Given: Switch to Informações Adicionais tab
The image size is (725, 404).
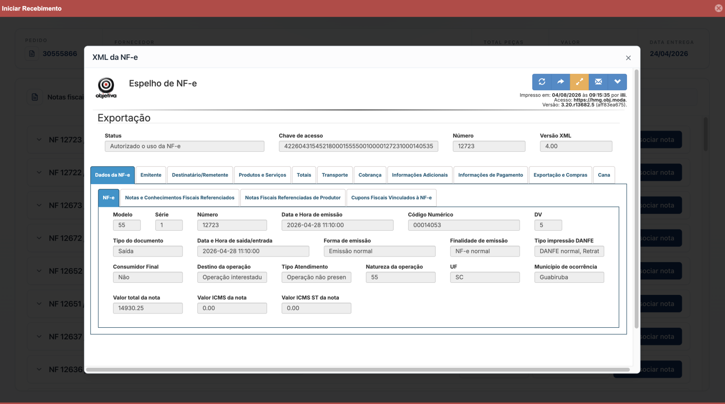Looking at the screenshot, I should pyautogui.click(x=420, y=175).
